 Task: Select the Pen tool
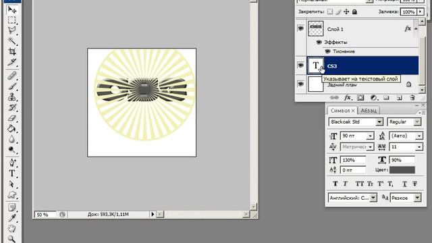click(12, 163)
